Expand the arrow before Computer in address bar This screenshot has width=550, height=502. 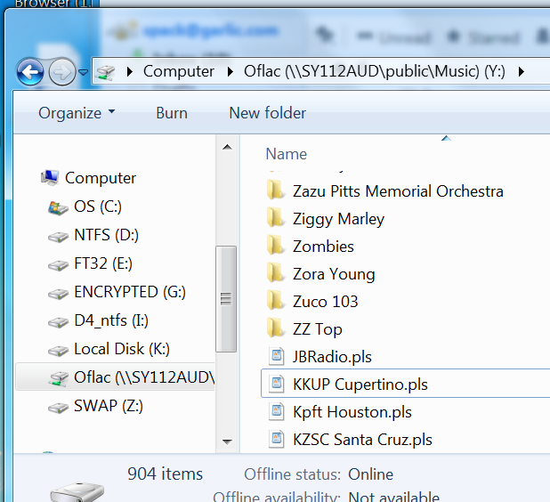click(130, 72)
